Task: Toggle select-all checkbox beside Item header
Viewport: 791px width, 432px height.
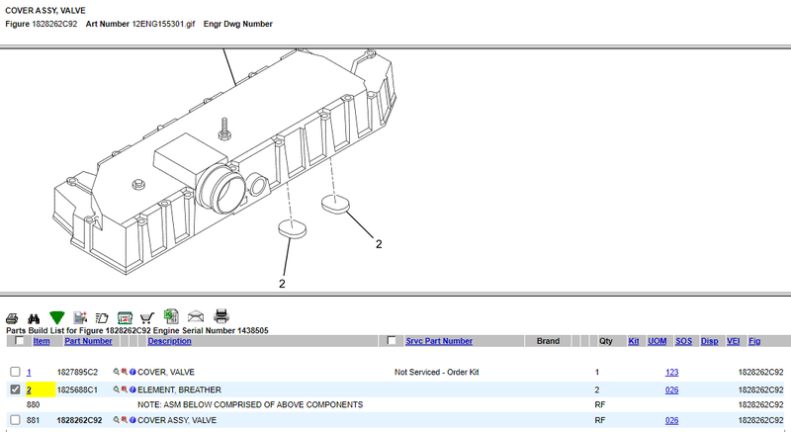Action: (21, 341)
